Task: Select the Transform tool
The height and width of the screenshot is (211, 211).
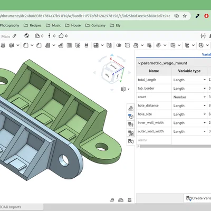Action: [136, 45]
